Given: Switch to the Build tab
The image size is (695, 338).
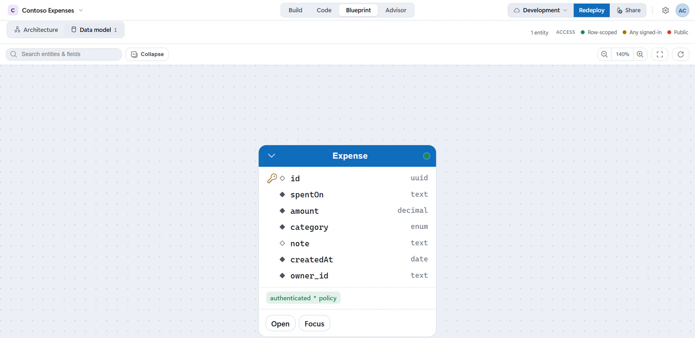Looking at the screenshot, I should pyautogui.click(x=295, y=10).
